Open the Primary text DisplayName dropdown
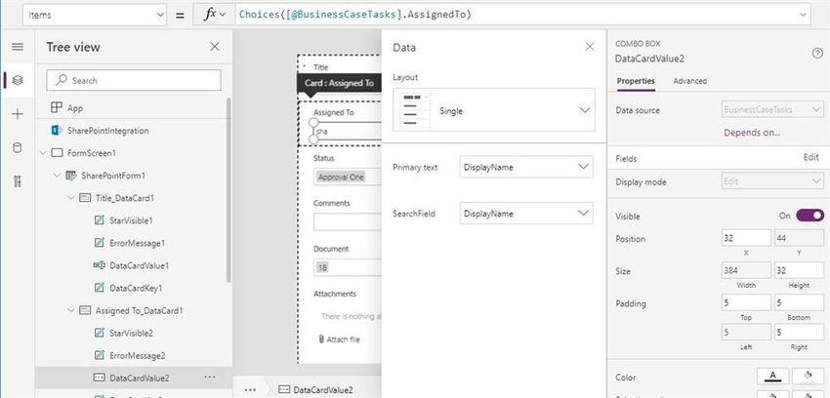The width and height of the screenshot is (830, 398). 526,167
